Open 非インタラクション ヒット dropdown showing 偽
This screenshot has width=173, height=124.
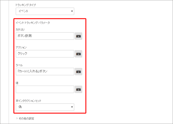pos(45,107)
